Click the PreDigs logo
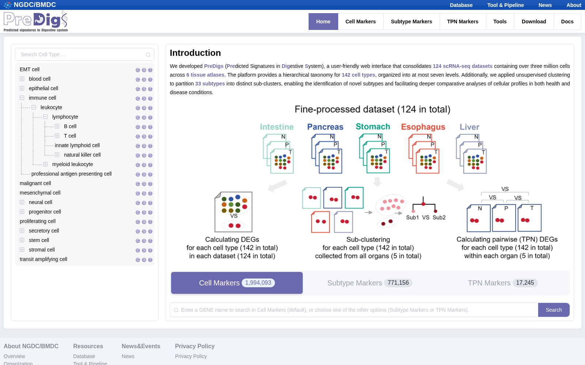585x365 pixels. (36, 22)
